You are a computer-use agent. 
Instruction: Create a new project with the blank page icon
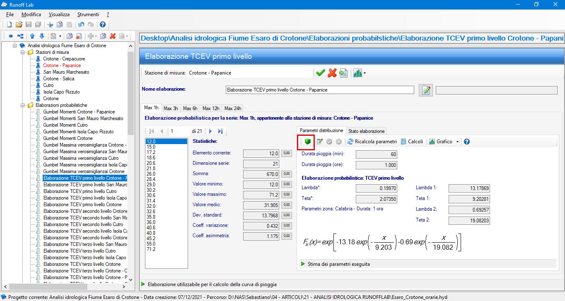[x=9, y=25]
